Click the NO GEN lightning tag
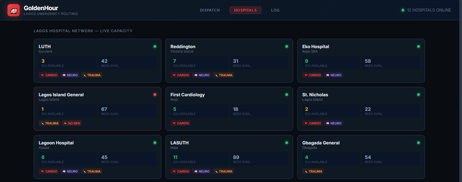 click(72, 123)
